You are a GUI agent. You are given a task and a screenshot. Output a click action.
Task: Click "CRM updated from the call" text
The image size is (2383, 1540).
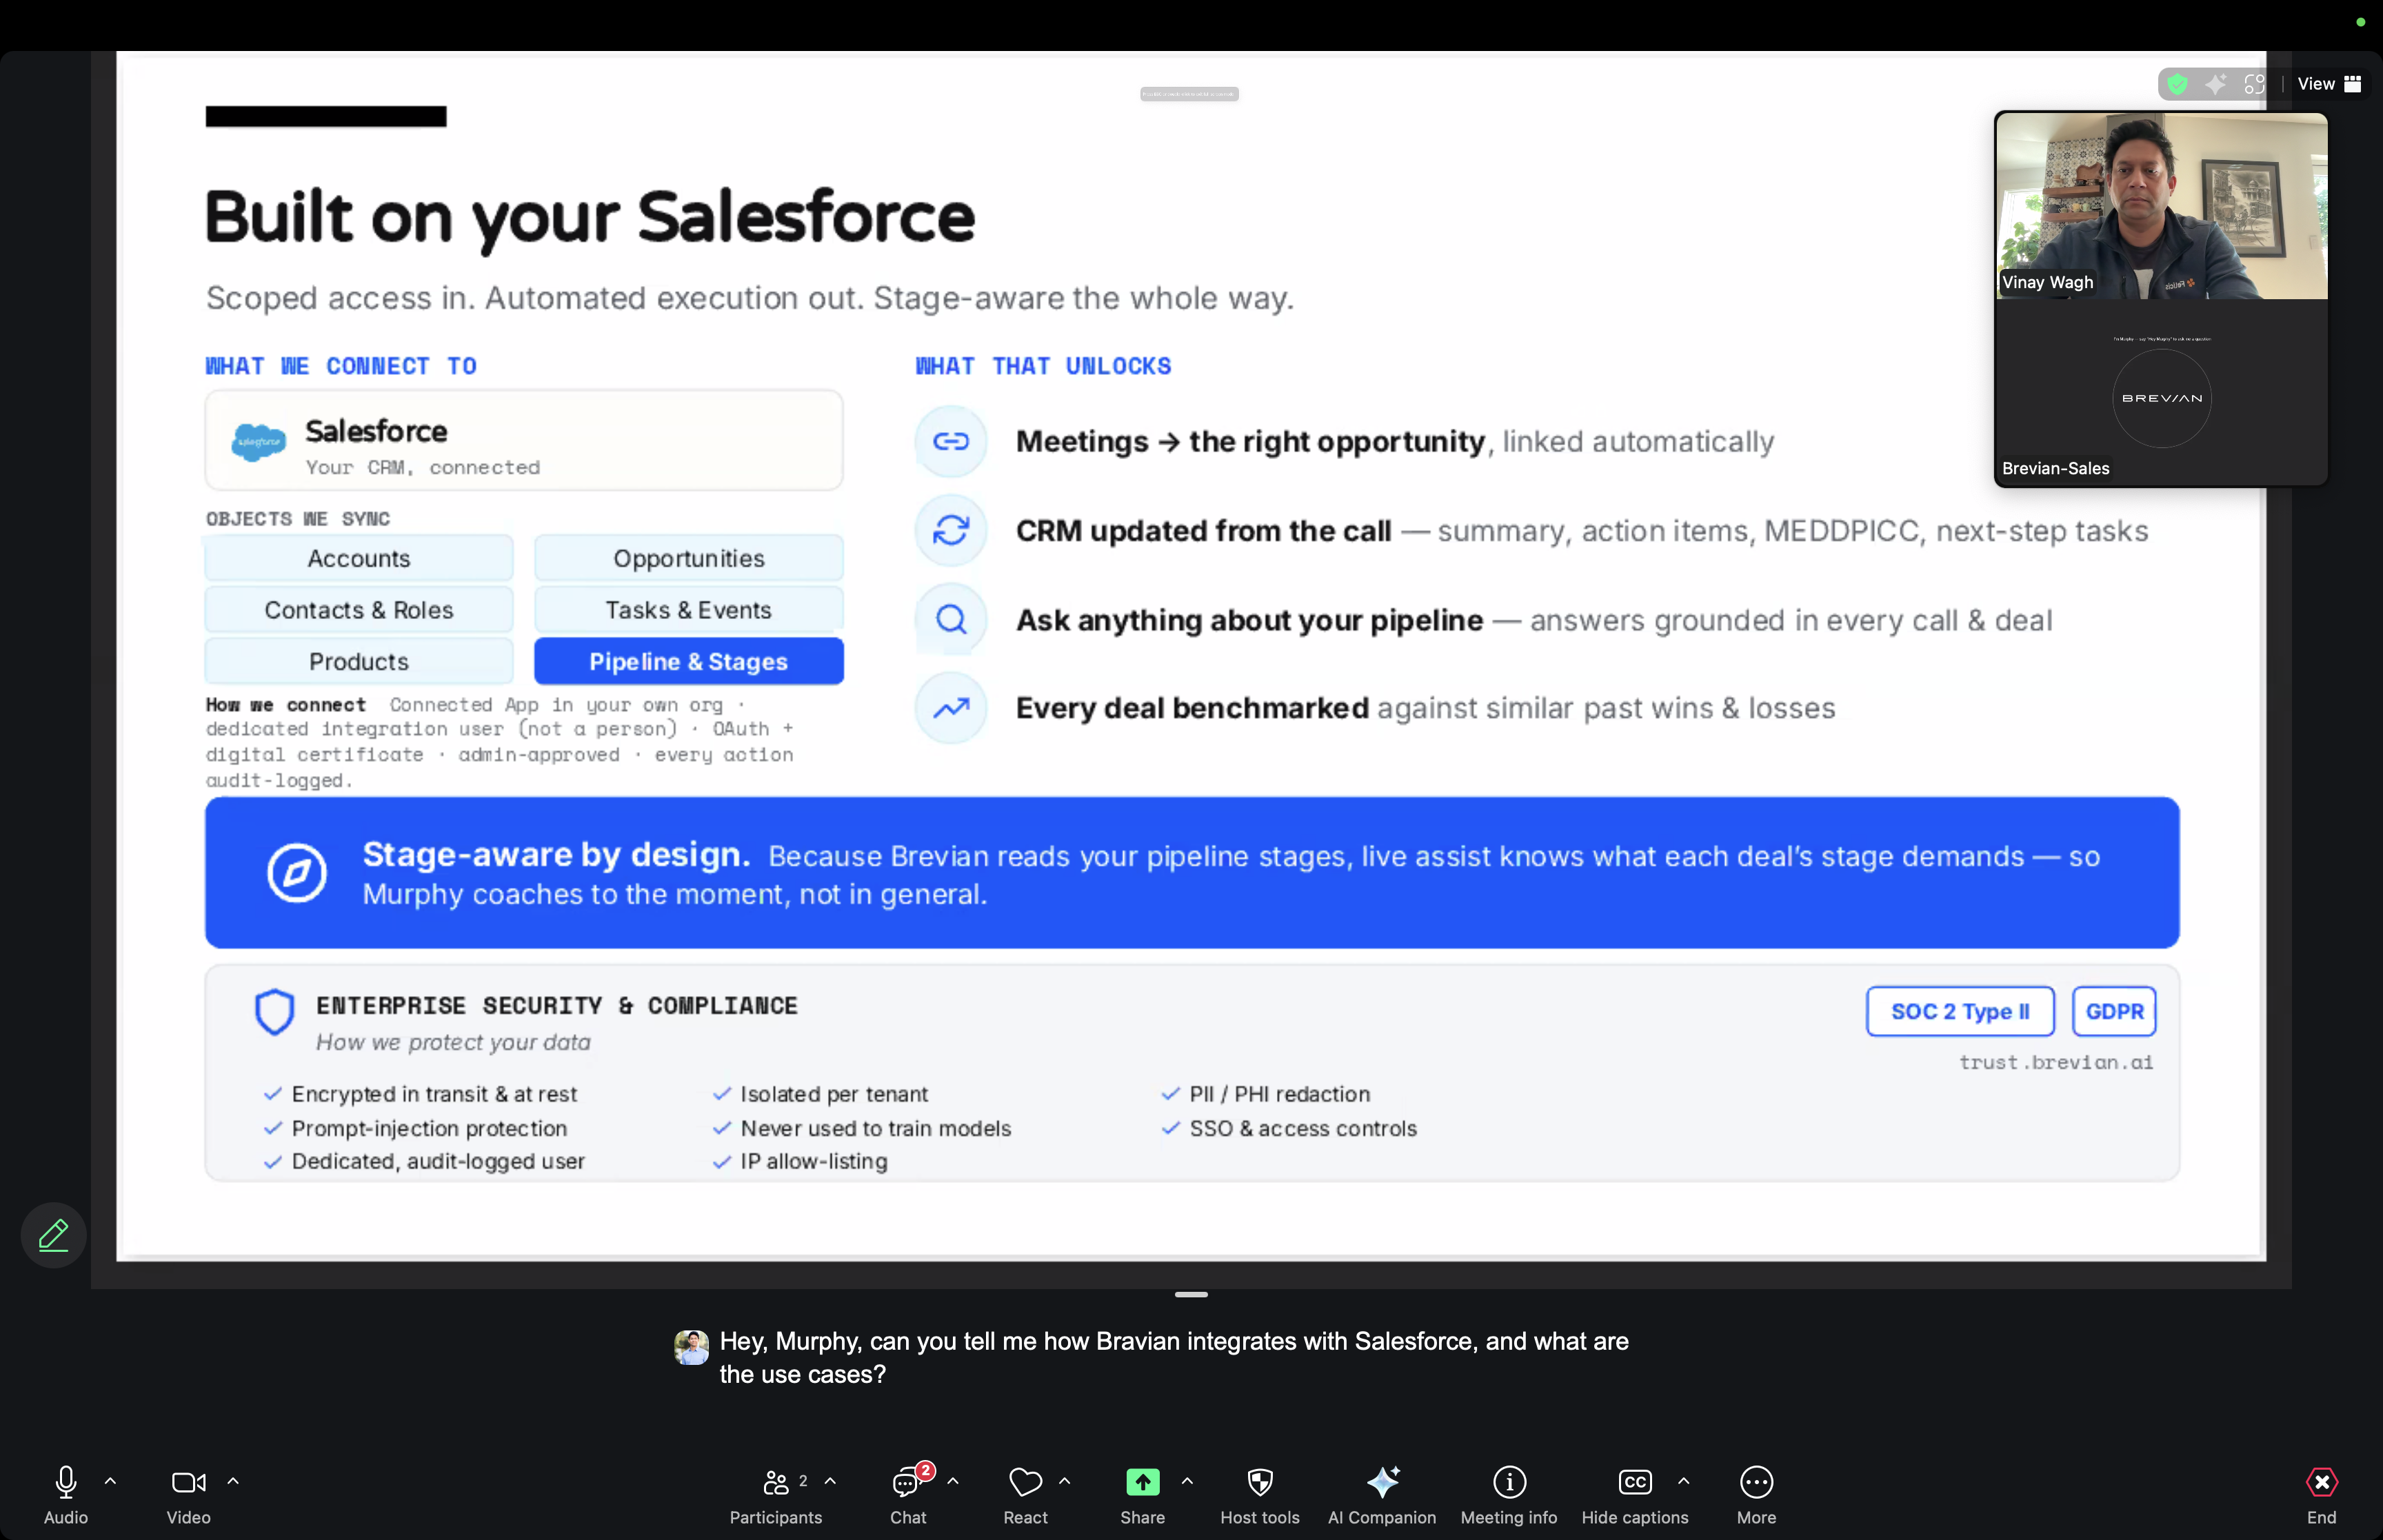click(1203, 530)
